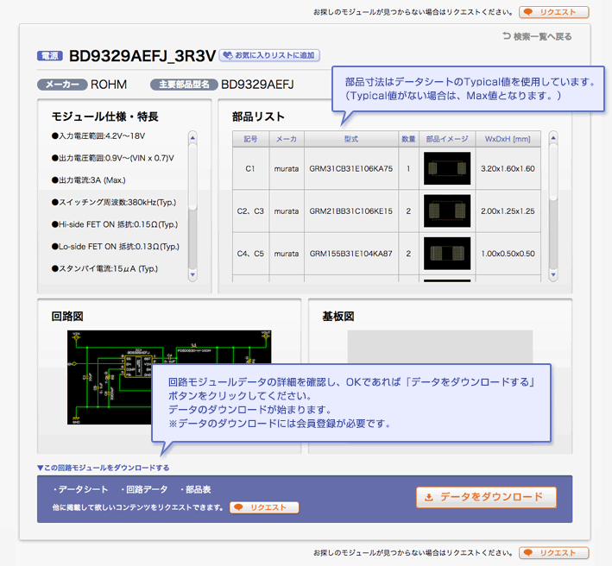Click the 主要部品型名 label badge
The image size is (612, 566).
pos(184,85)
